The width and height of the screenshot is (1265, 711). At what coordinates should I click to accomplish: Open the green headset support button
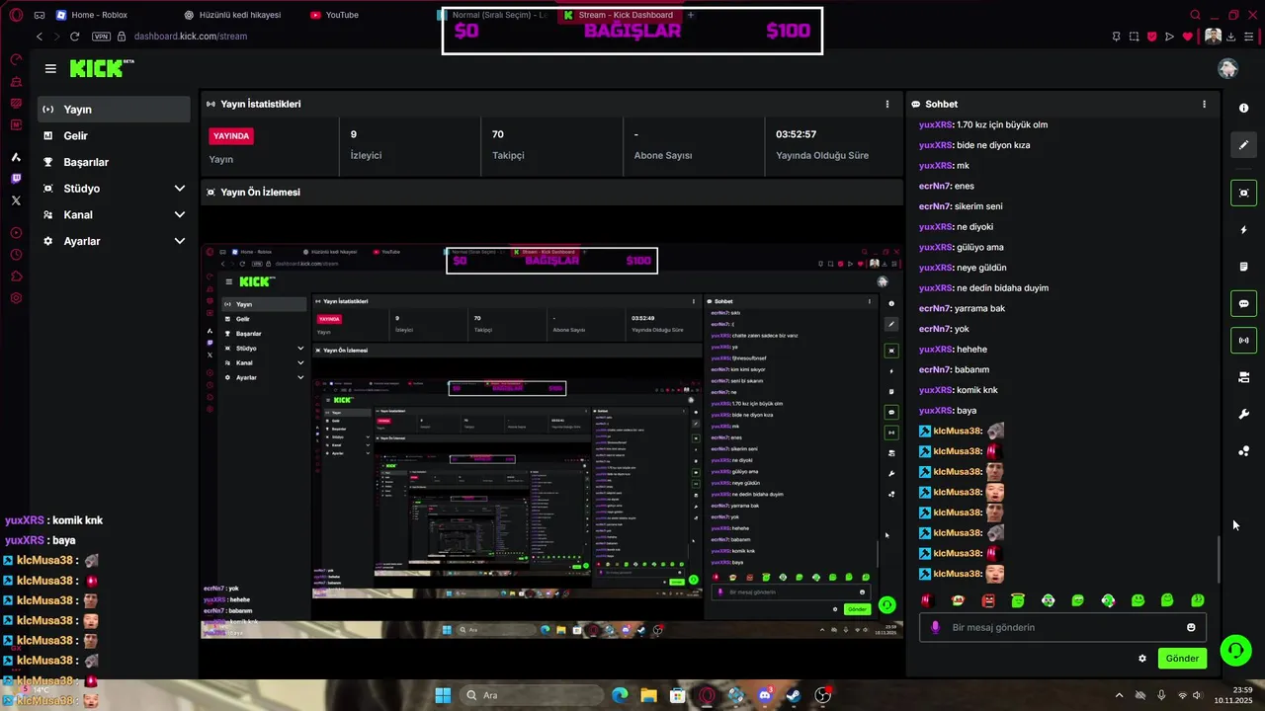click(x=1235, y=650)
